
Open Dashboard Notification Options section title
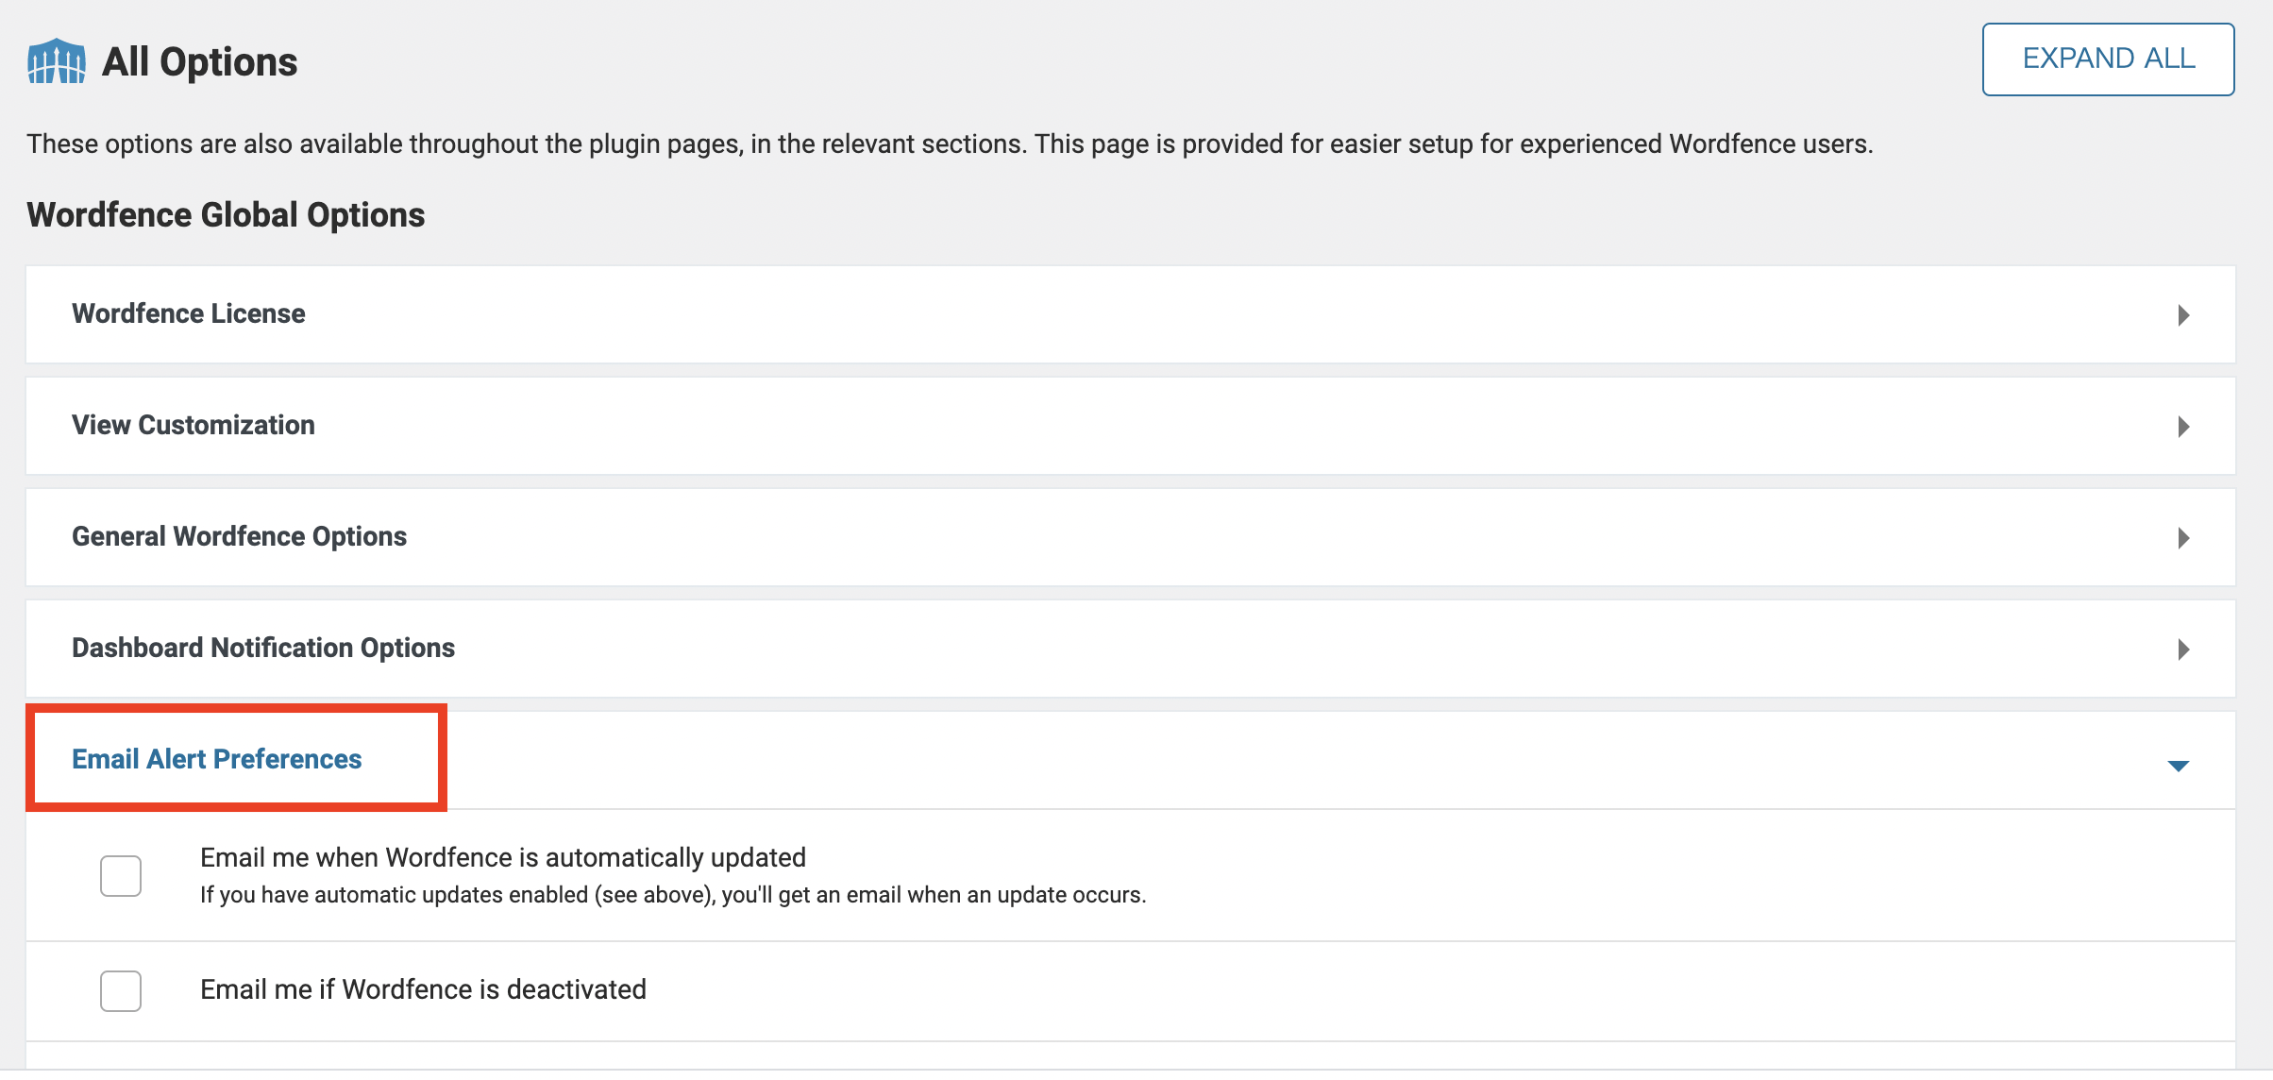click(262, 648)
